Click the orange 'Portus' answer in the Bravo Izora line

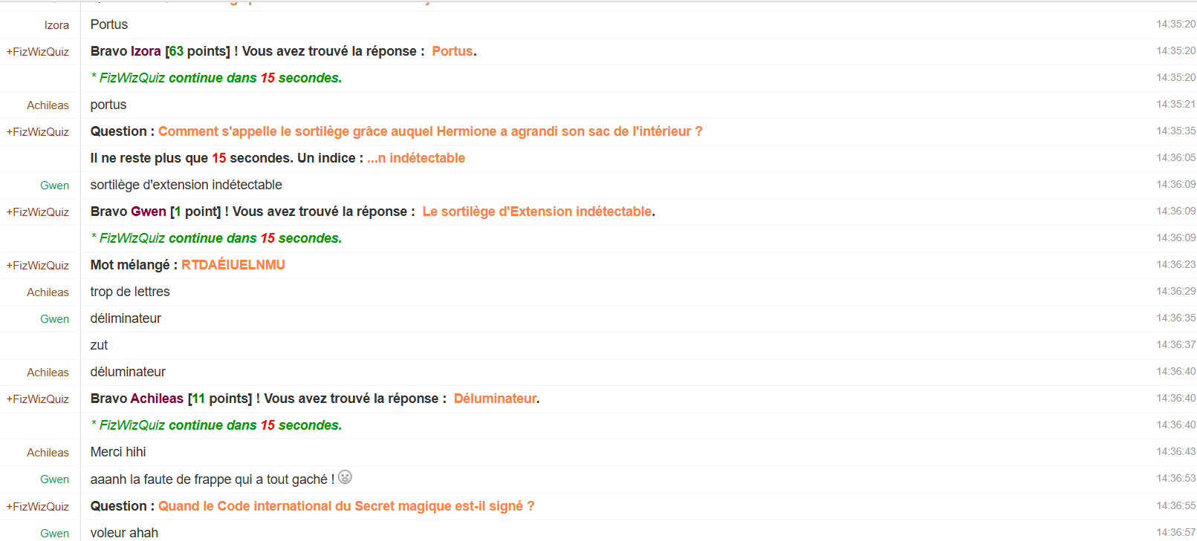pos(452,51)
